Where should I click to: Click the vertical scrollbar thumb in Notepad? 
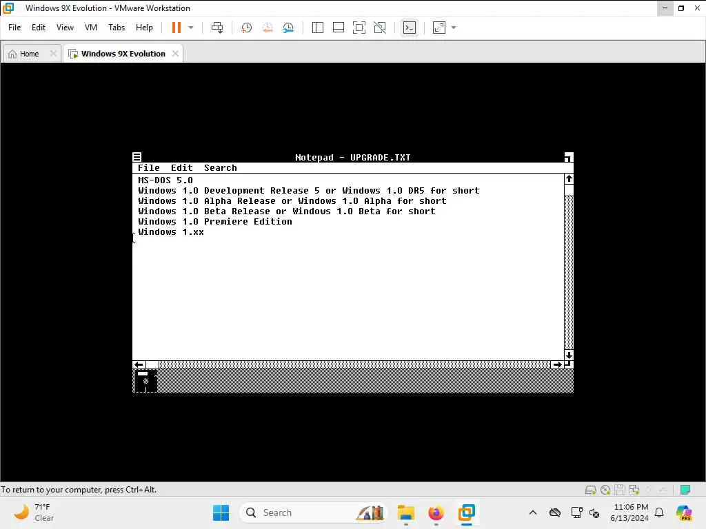click(x=569, y=190)
